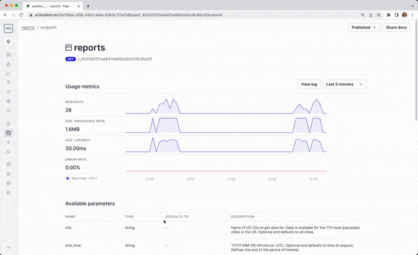Click the chain link icon in sidebar
The image size is (418, 255).
[8, 151]
